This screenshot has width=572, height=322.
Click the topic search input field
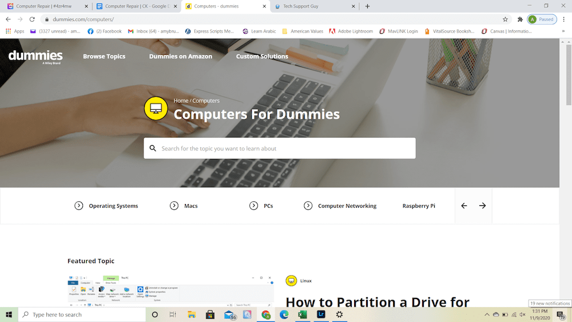[x=280, y=148]
